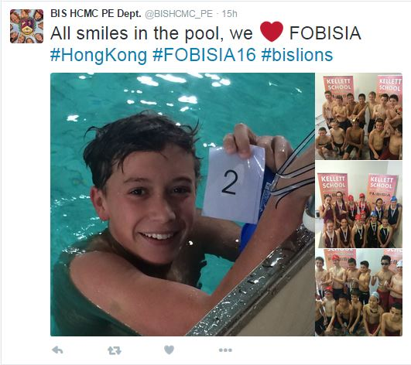Open middle-right medal winners group photo
Image resolution: width=411 pixels, height=365 pixels.
(358, 204)
